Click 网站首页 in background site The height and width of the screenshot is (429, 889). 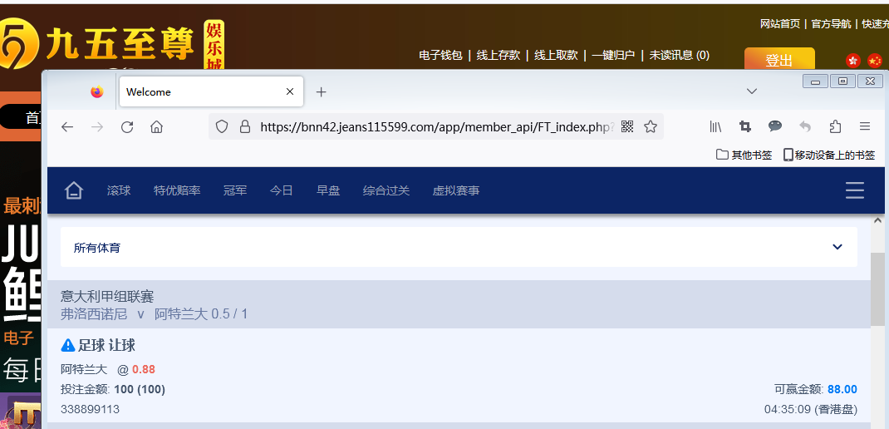point(780,24)
